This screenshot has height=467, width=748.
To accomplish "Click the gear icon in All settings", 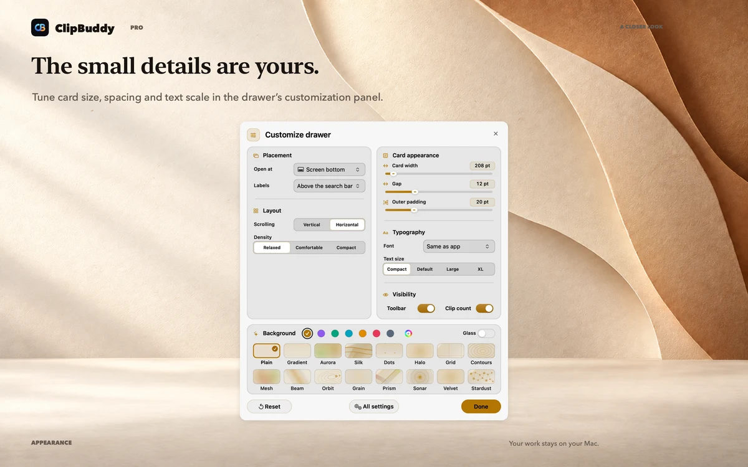I will pyautogui.click(x=358, y=407).
